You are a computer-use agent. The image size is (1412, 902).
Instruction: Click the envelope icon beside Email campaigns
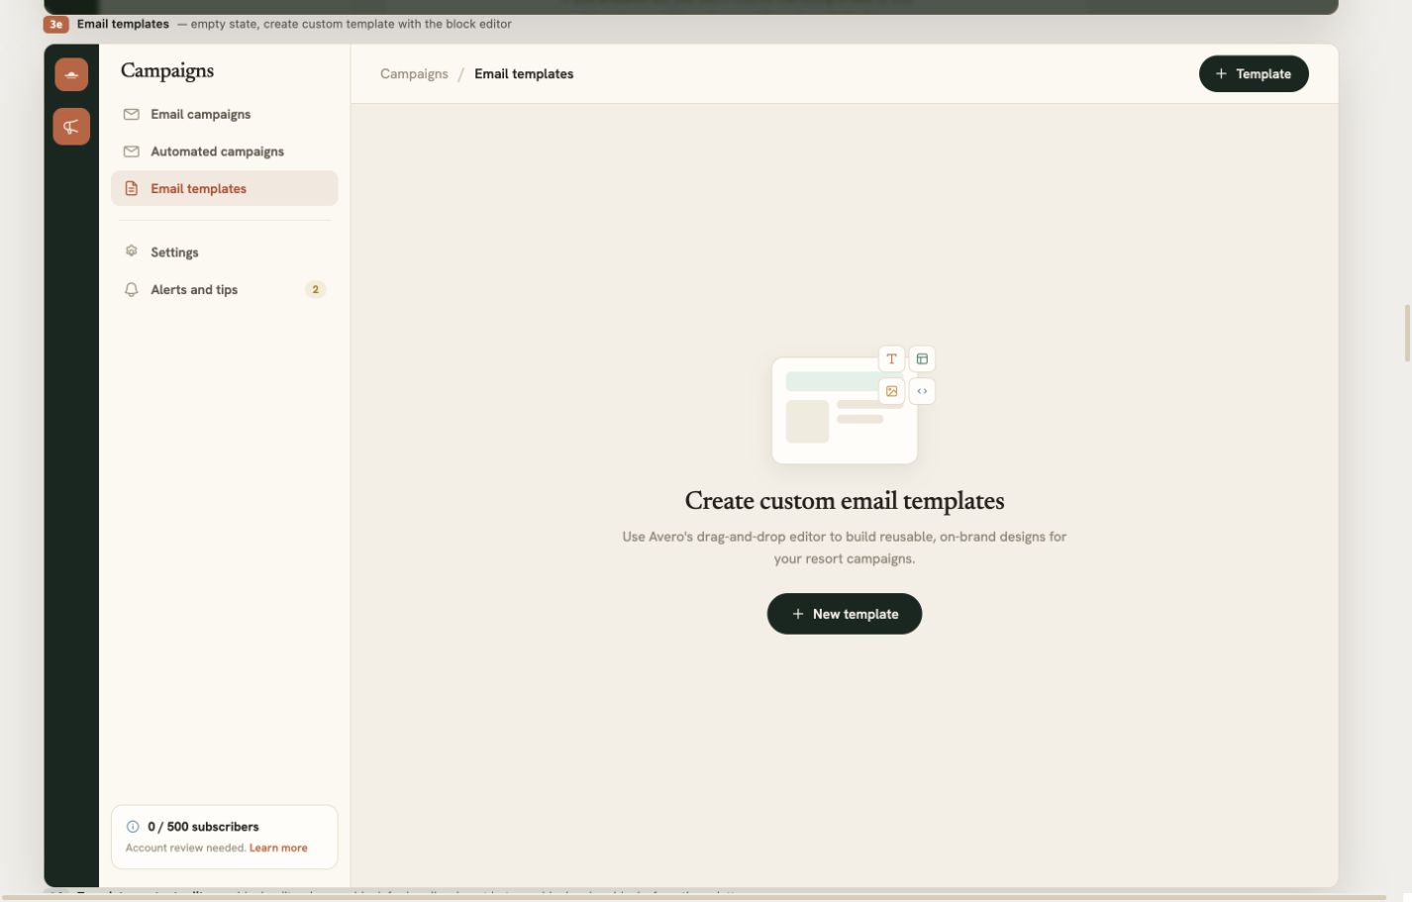(131, 115)
